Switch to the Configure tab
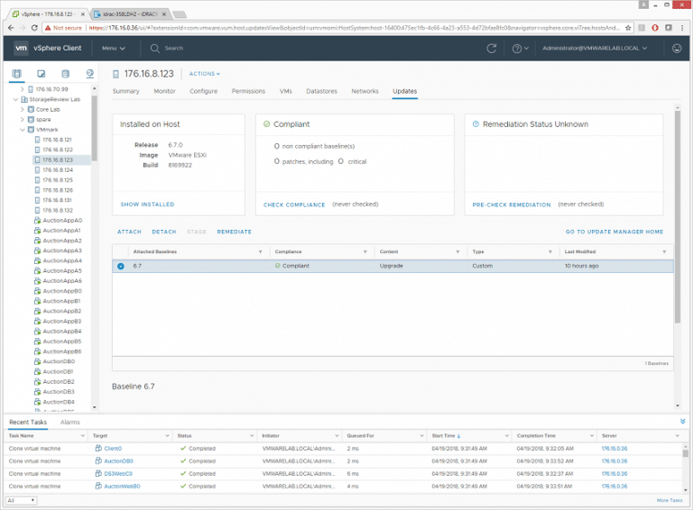This screenshot has height=510, width=693. coord(203,91)
